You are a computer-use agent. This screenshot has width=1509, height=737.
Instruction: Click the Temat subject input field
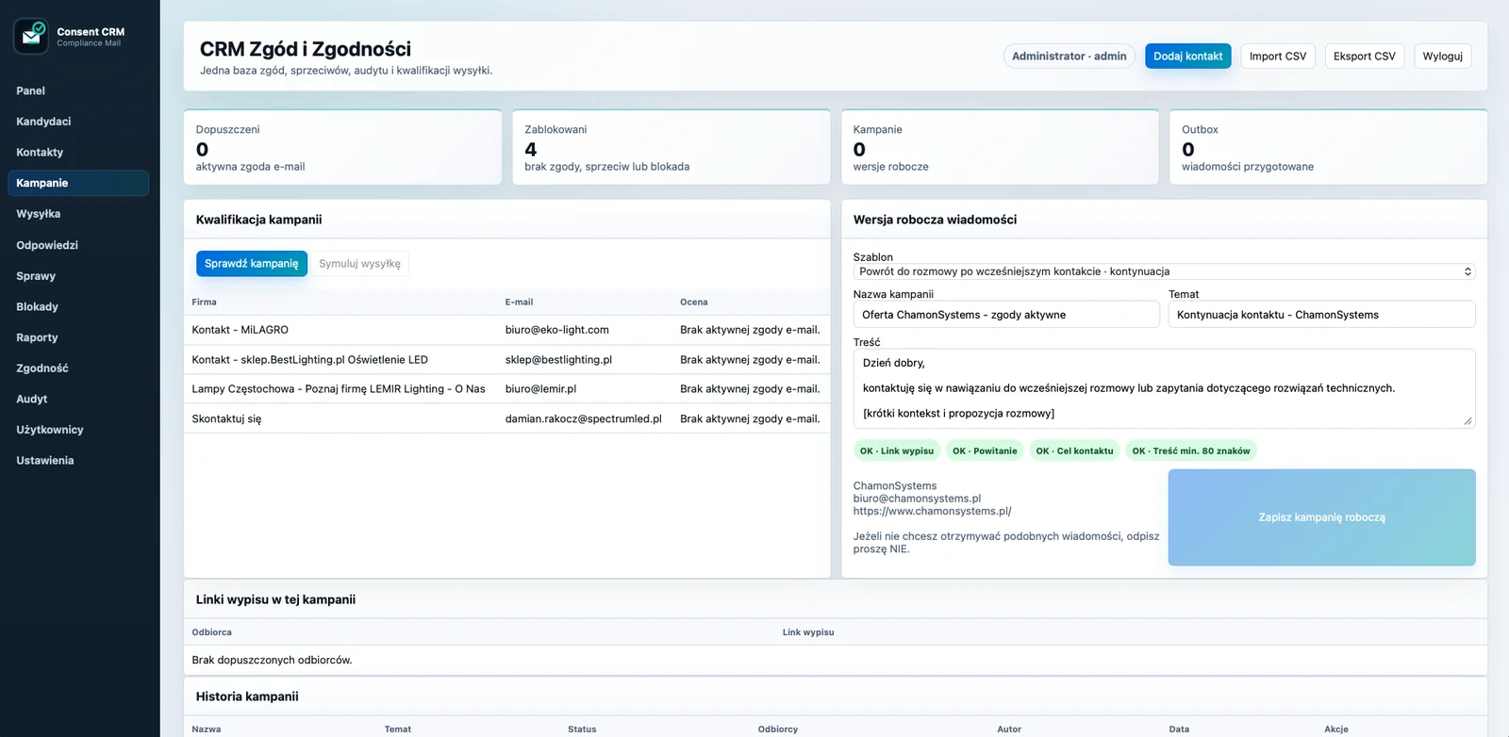(1321, 315)
